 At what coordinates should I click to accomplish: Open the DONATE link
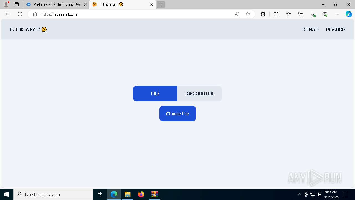tap(311, 29)
